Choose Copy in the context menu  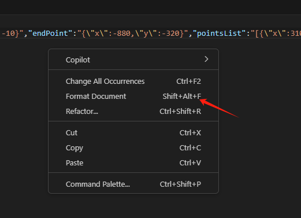[133, 148]
